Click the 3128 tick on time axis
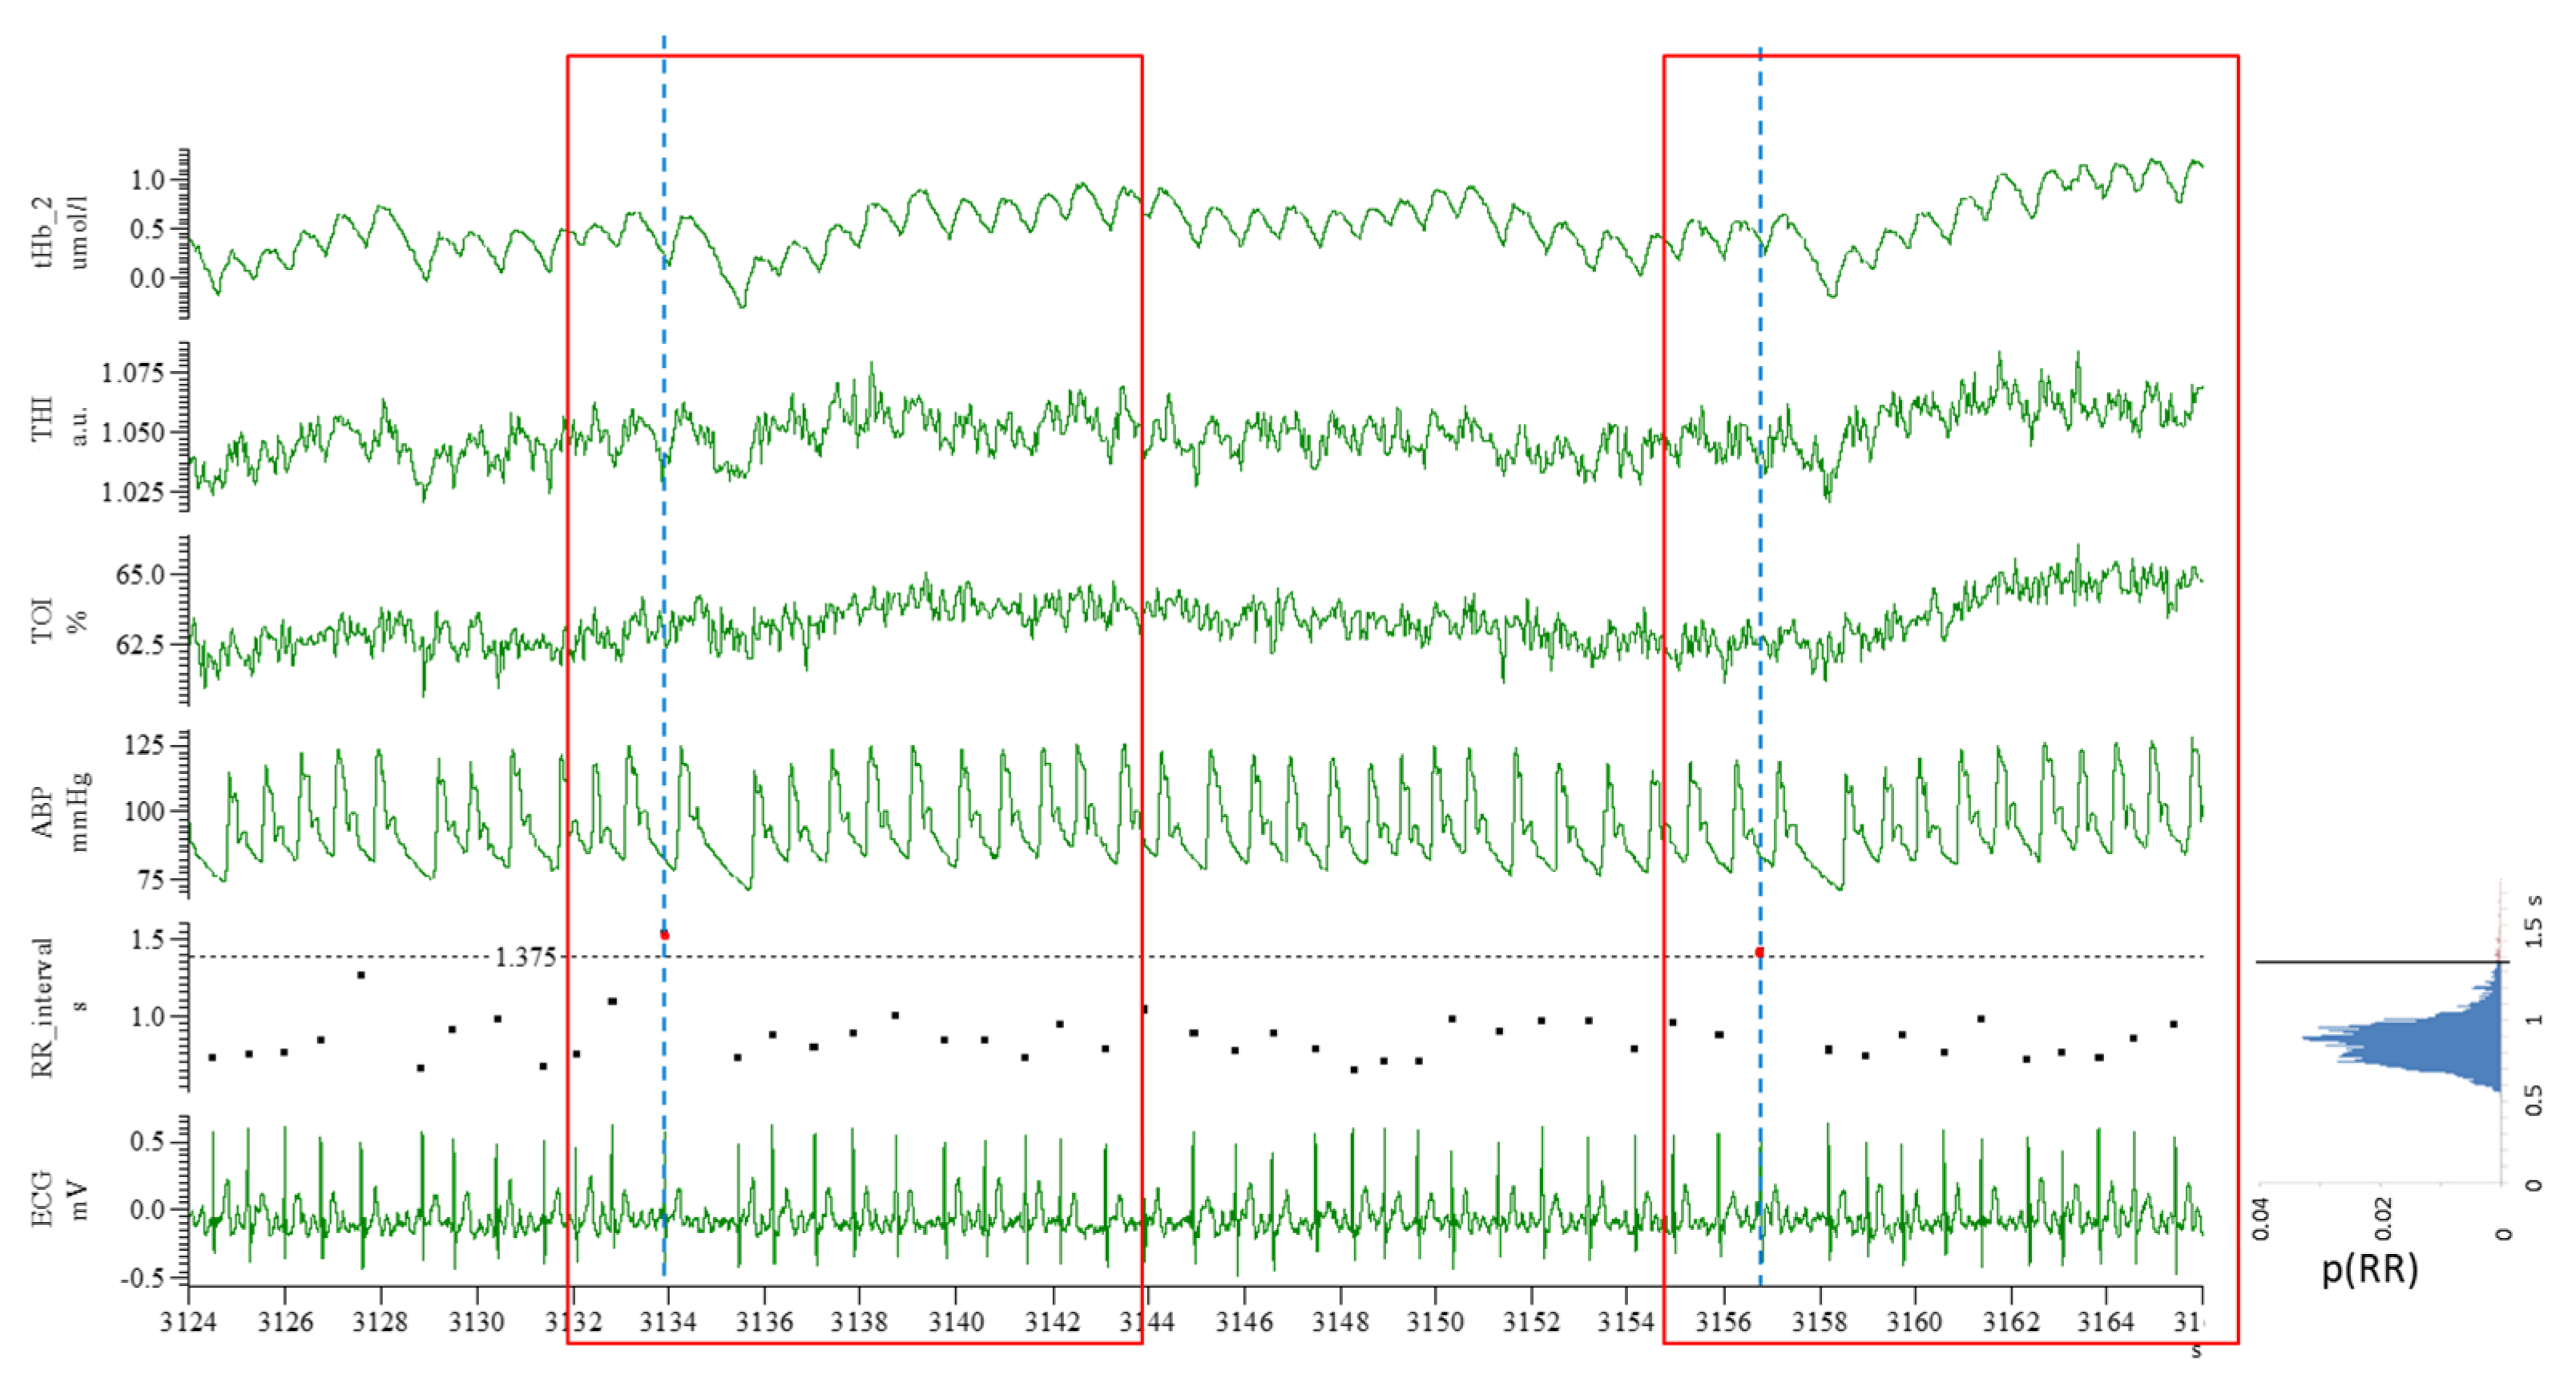 380,1322
